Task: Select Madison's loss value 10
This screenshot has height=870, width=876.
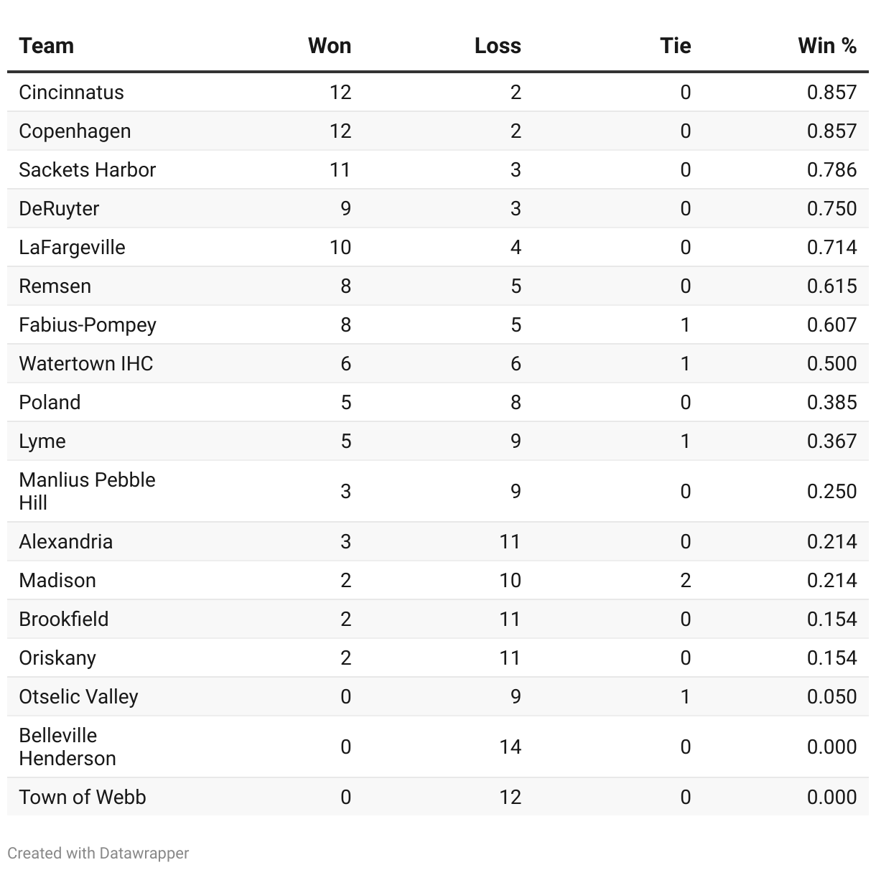Action: coord(510,581)
